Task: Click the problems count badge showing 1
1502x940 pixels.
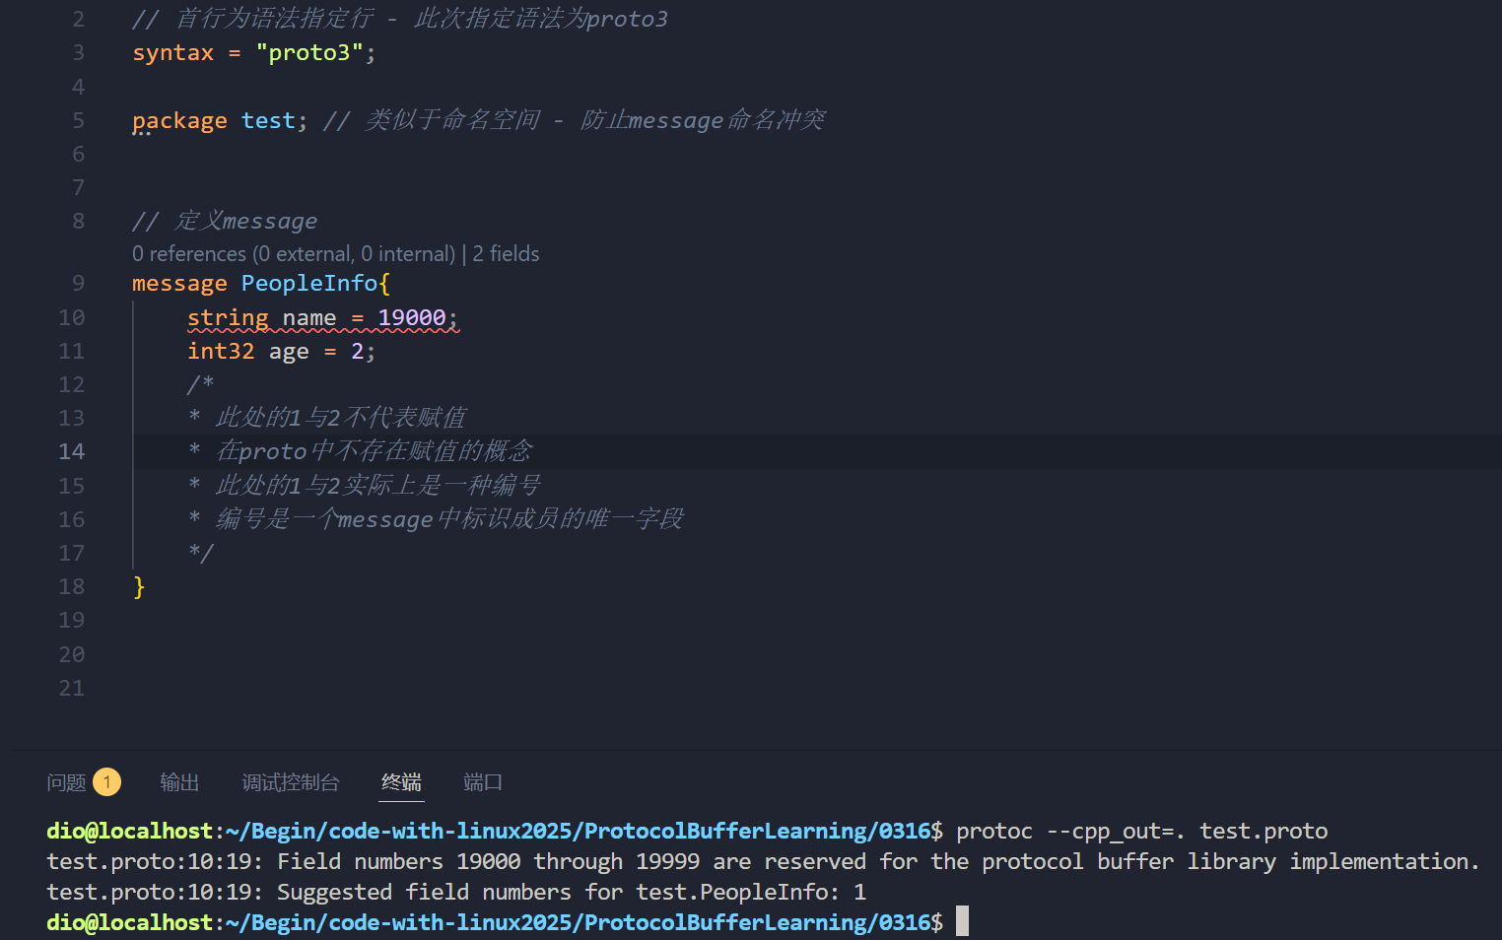Action: click(x=107, y=782)
